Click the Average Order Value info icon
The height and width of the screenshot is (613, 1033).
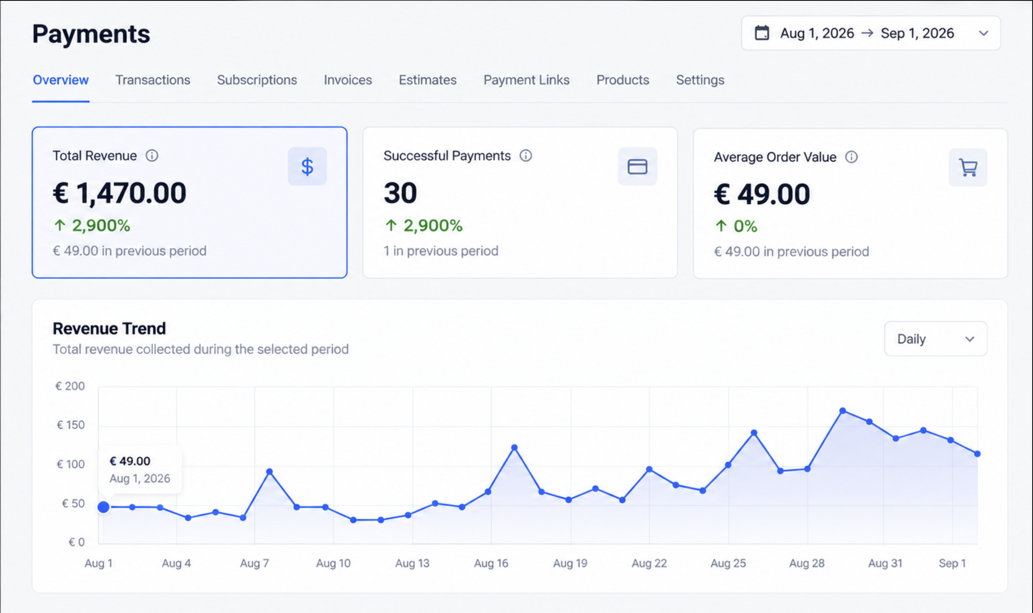point(851,157)
